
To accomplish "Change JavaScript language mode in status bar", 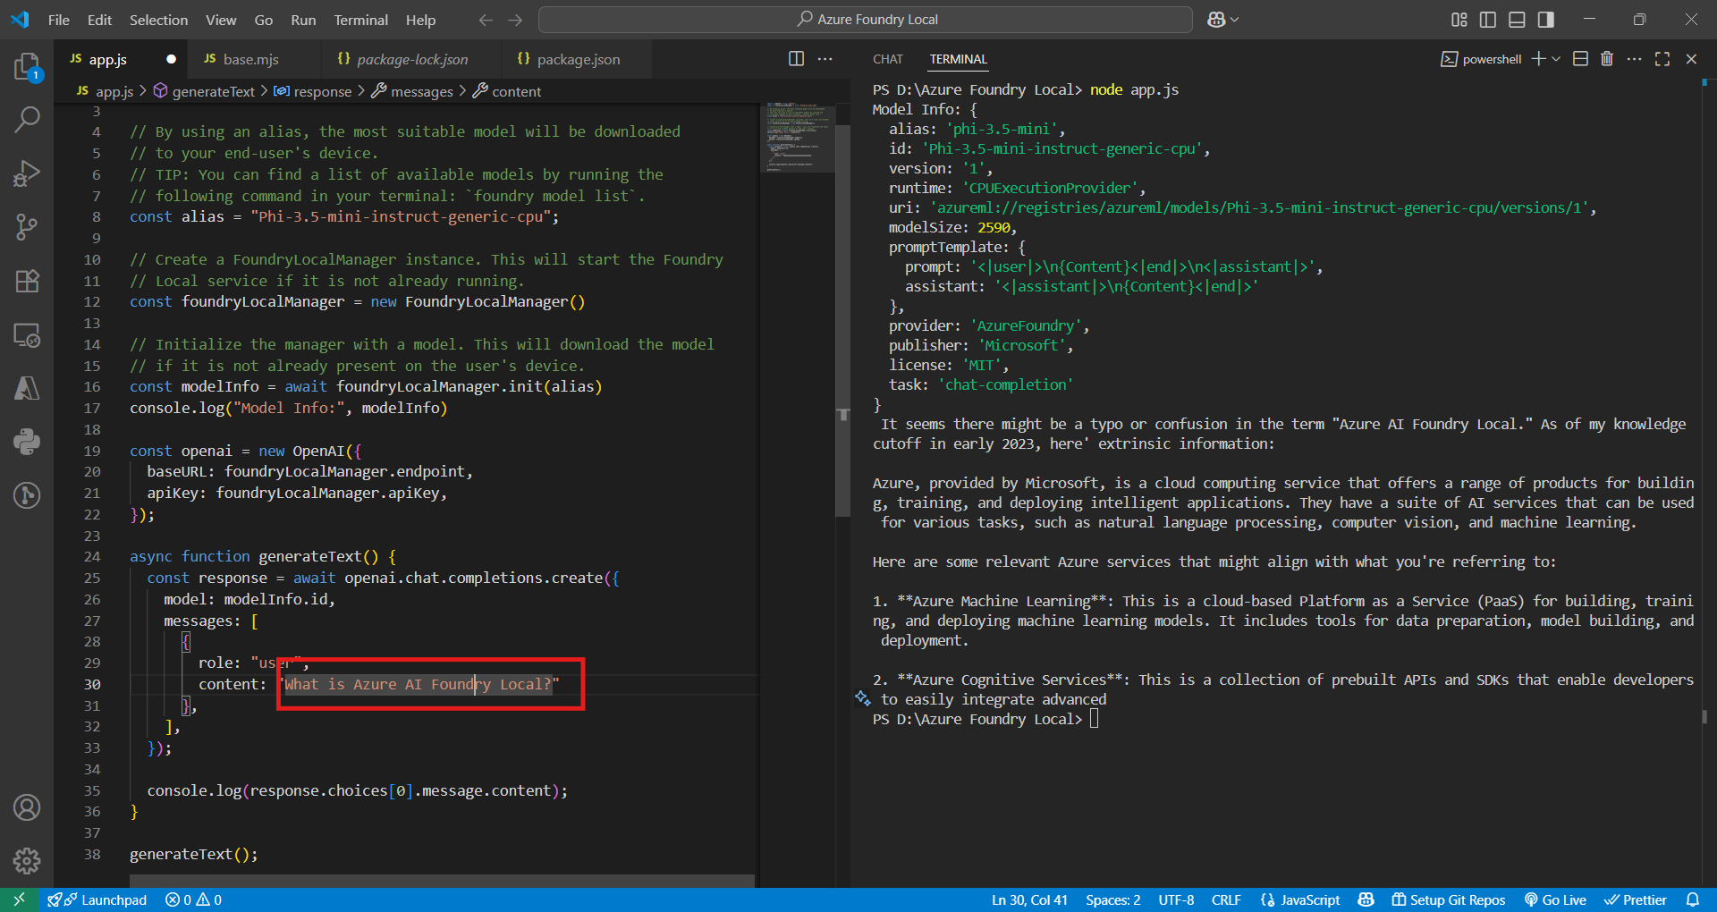I will pyautogui.click(x=1299, y=899).
